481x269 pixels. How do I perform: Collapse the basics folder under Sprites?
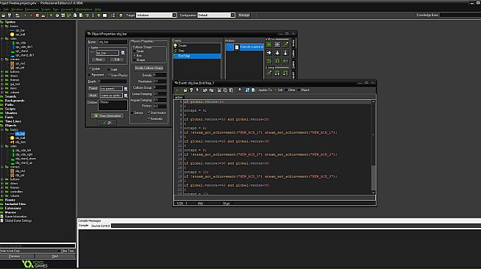2,26
